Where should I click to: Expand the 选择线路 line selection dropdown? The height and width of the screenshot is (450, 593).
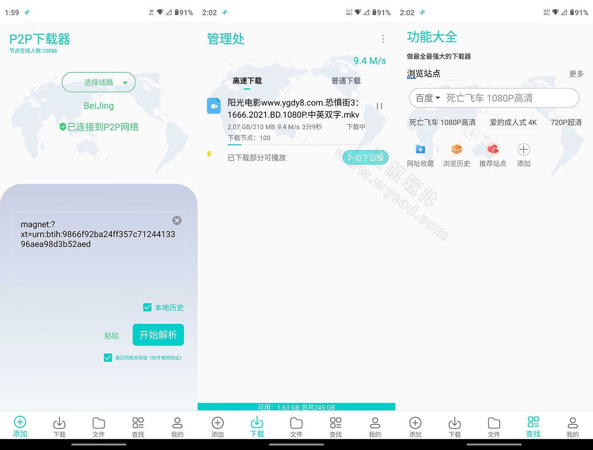pos(98,82)
